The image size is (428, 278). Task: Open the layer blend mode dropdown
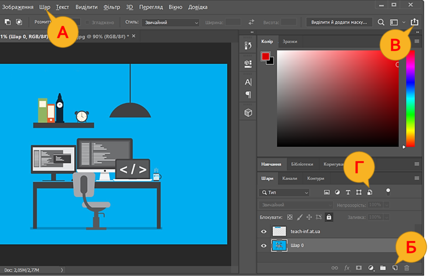point(296,205)
